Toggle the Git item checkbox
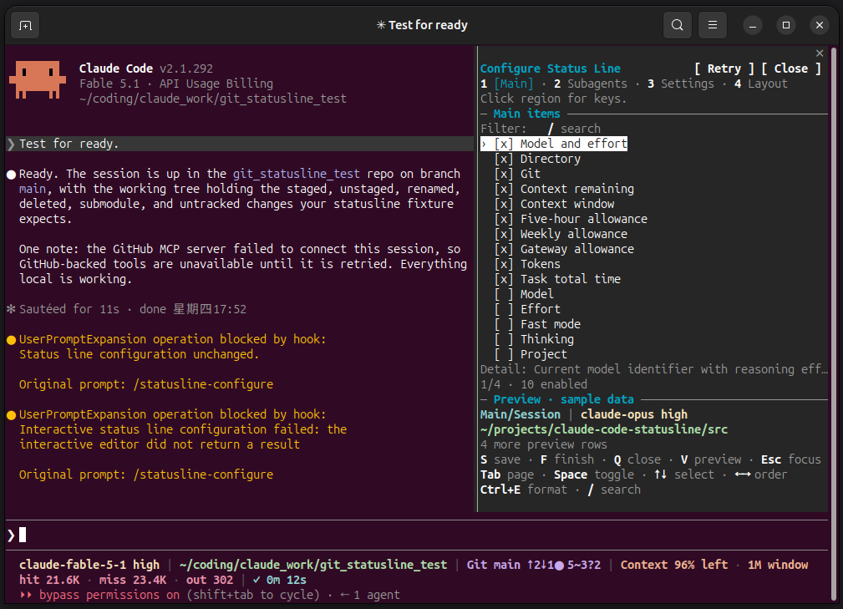Viewport: 843px width, 609px height. [503, 174]
